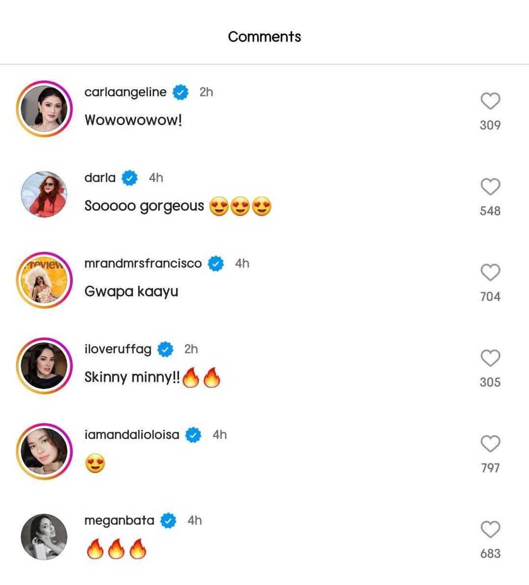The height and width of the screenshot is (585, 529).
Task: Select the meganbata username
Action: click(x=119, y=520)
